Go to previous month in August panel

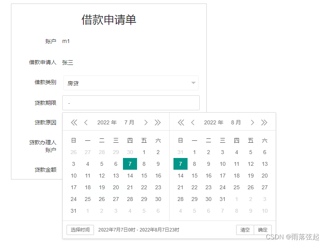tap(193, 122)
